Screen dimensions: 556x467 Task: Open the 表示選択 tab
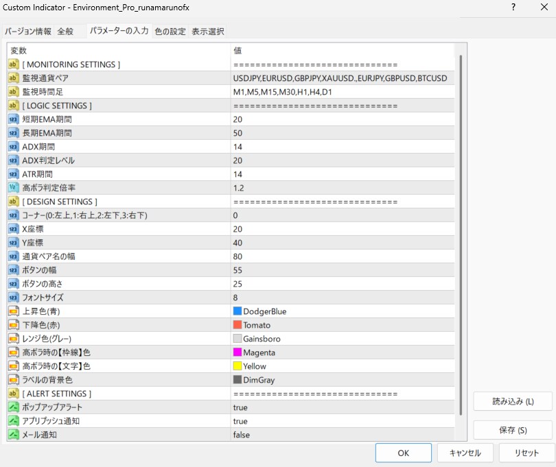pos(208,32)
